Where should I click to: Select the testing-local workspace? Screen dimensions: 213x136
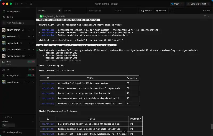coord(18,75)
